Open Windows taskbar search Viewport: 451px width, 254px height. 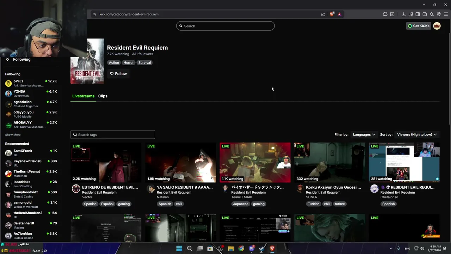pos(190,248)
